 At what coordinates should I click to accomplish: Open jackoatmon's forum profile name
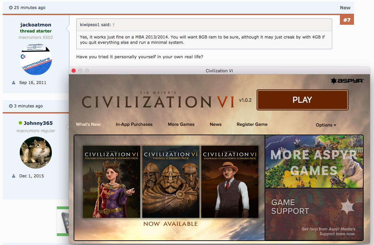pos(36,25)
